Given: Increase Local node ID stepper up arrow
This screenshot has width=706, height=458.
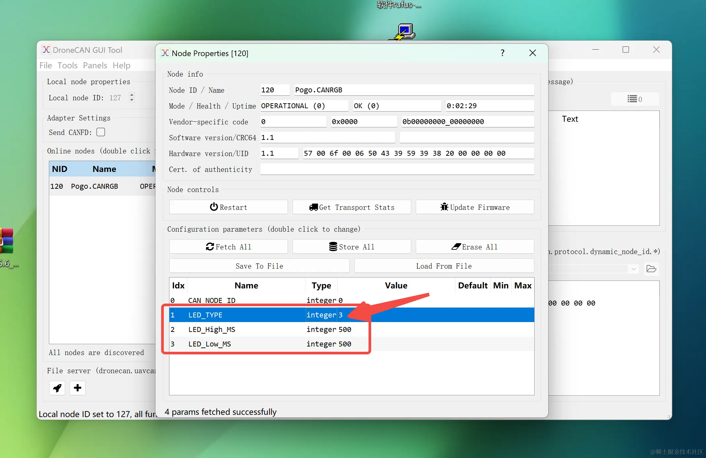Looking at the screenshot, I should [x=132, y=95].
